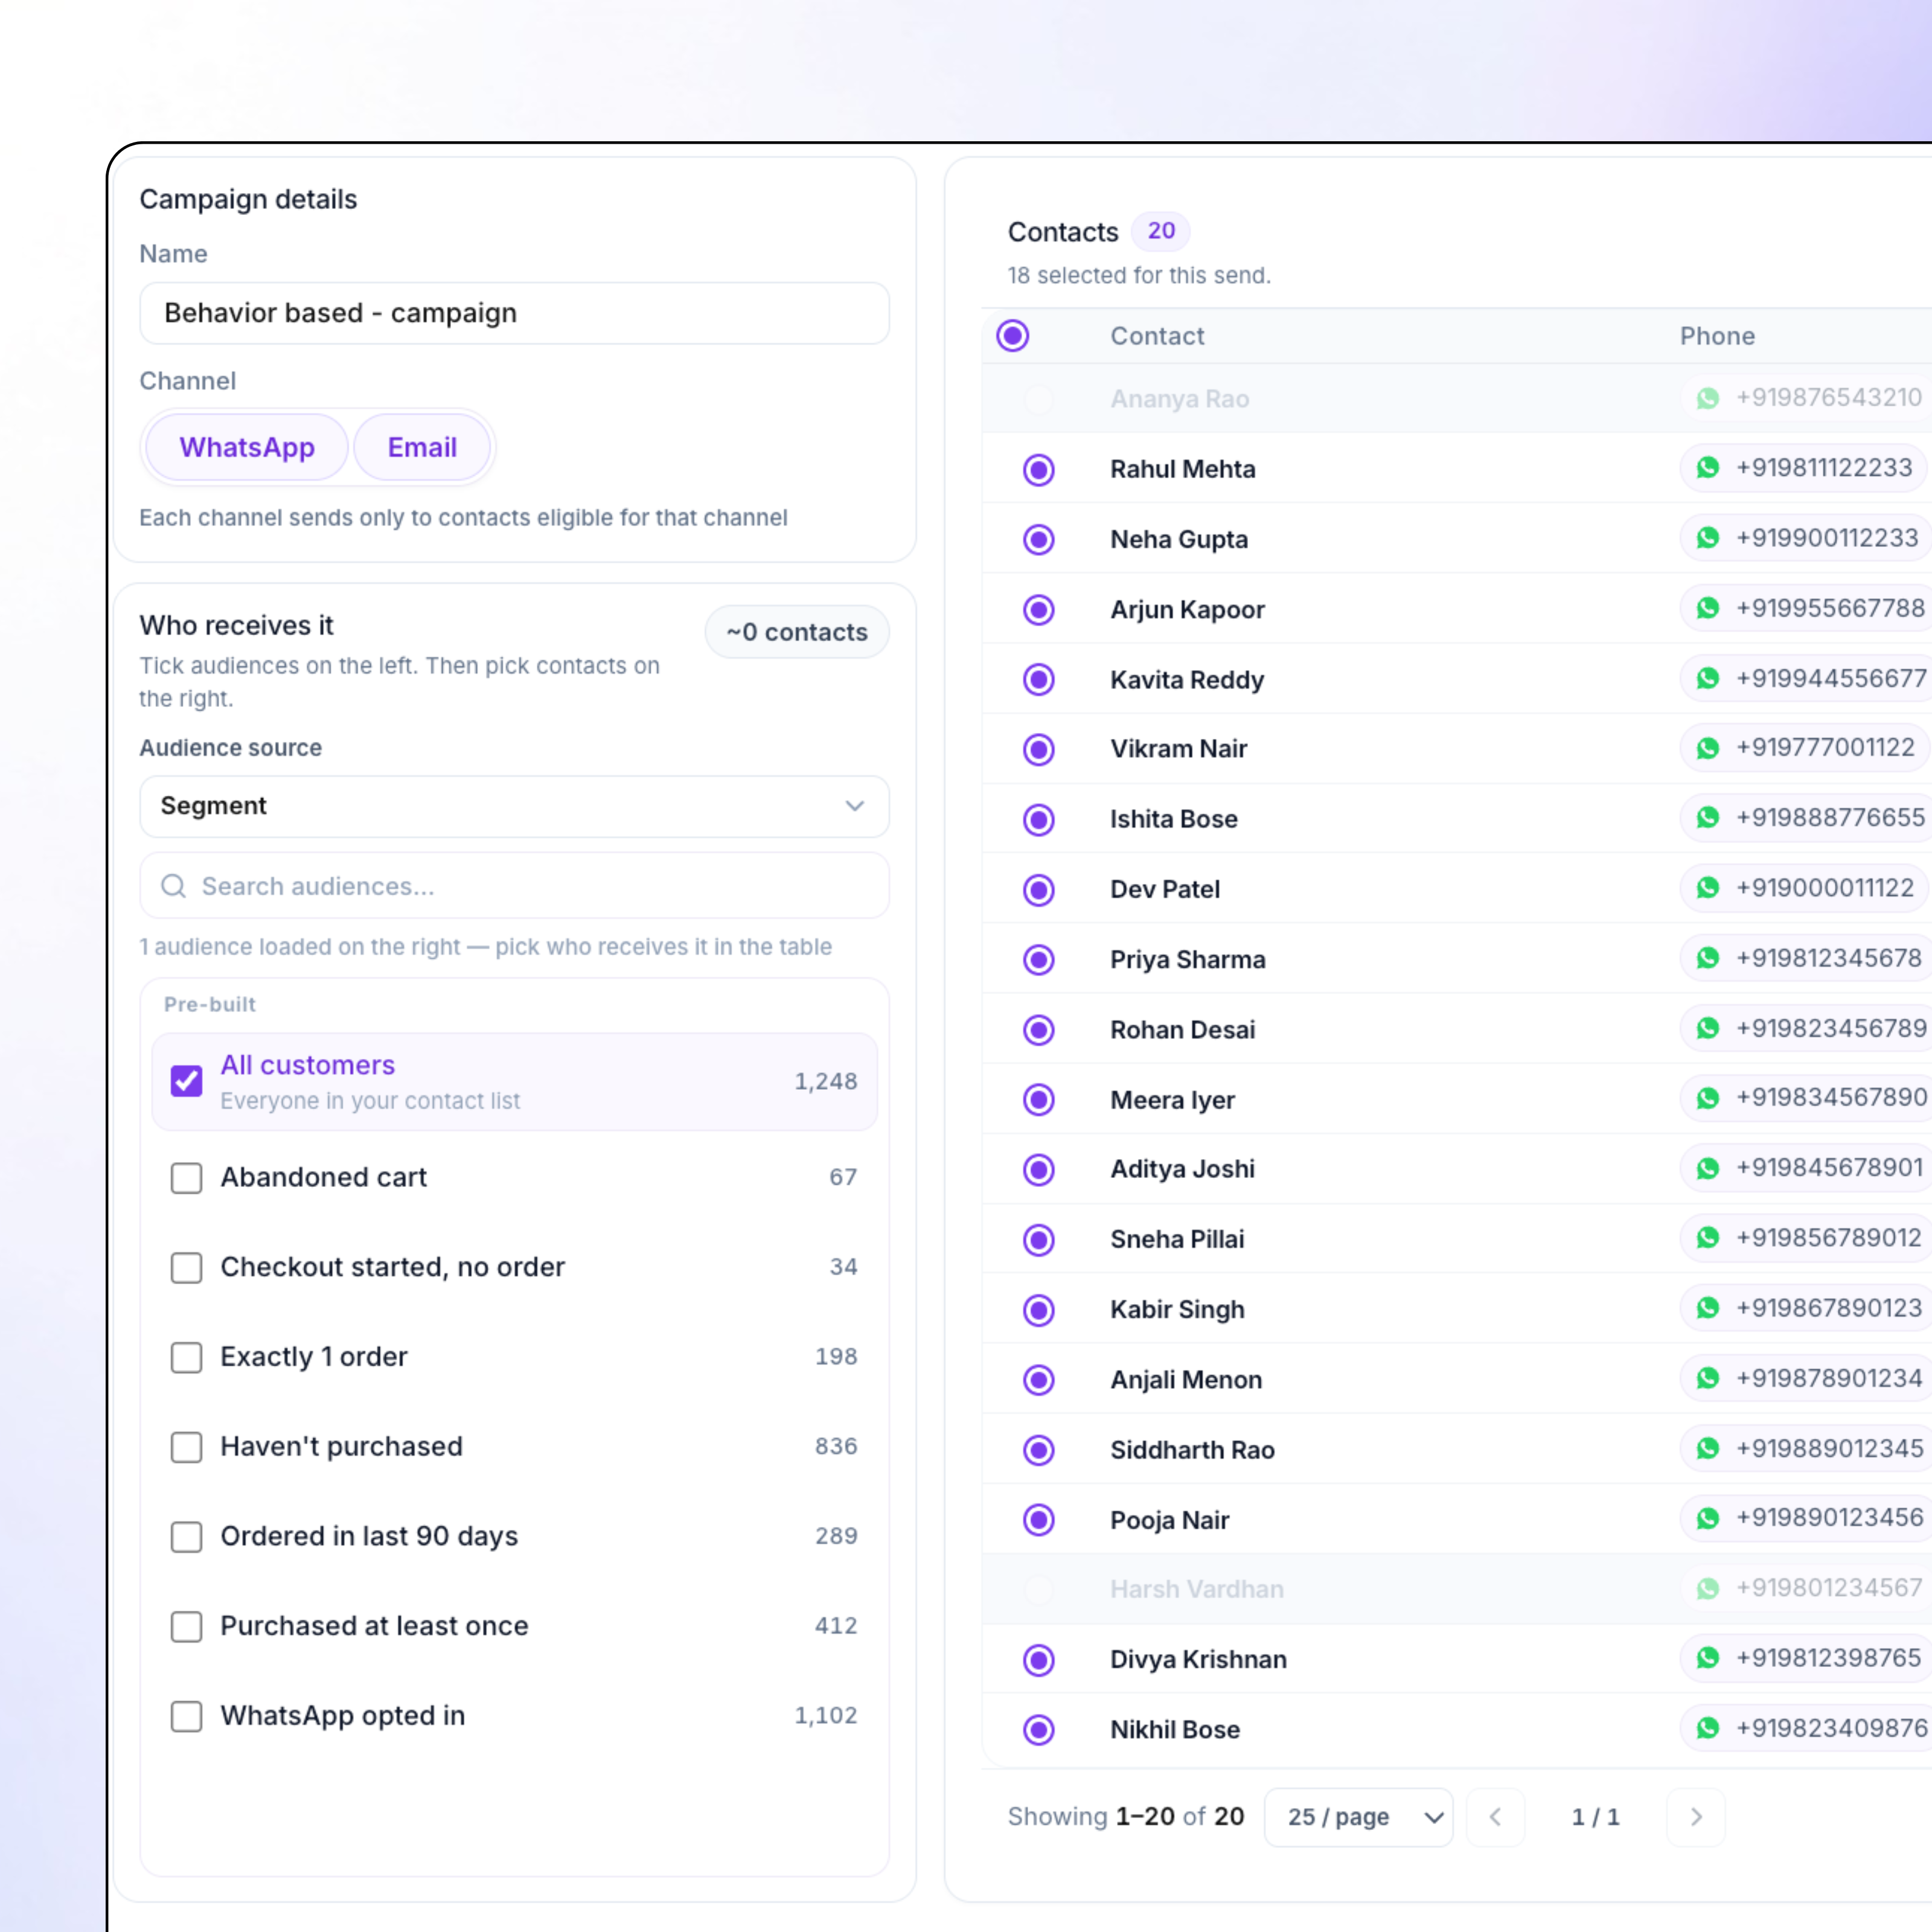
Task: Click the name Siddharth Rao
Action: pyautogui.click(x=1192, y=1450)
